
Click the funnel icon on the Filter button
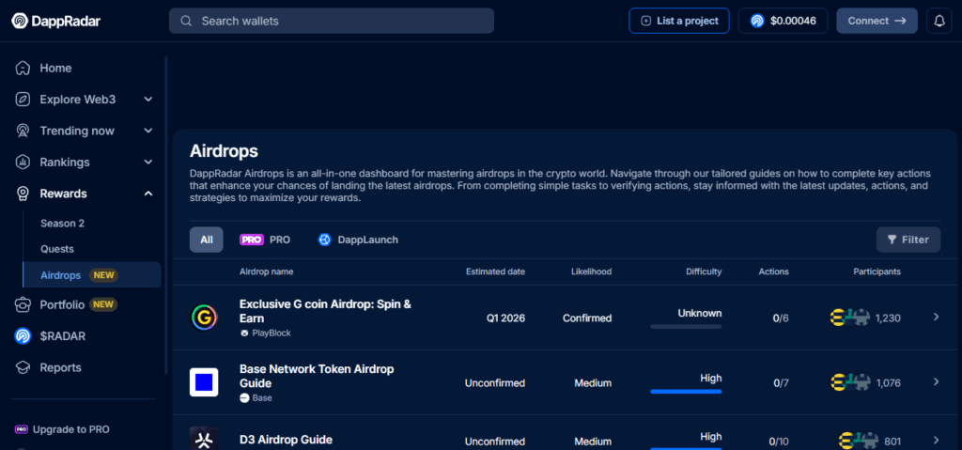[x=892, y=240]
